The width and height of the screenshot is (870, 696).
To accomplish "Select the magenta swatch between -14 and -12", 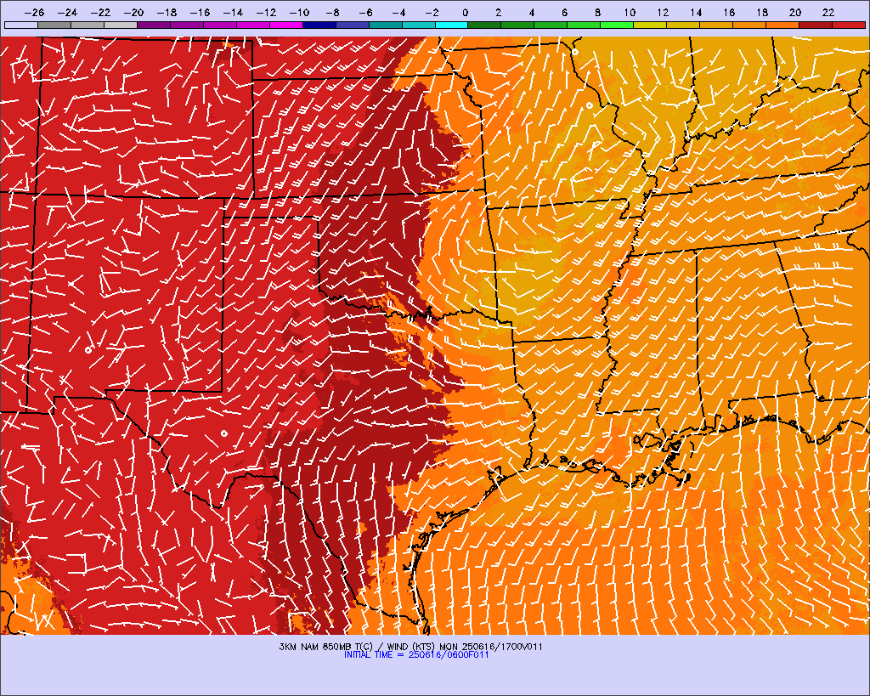I will [x=253, y=25].
